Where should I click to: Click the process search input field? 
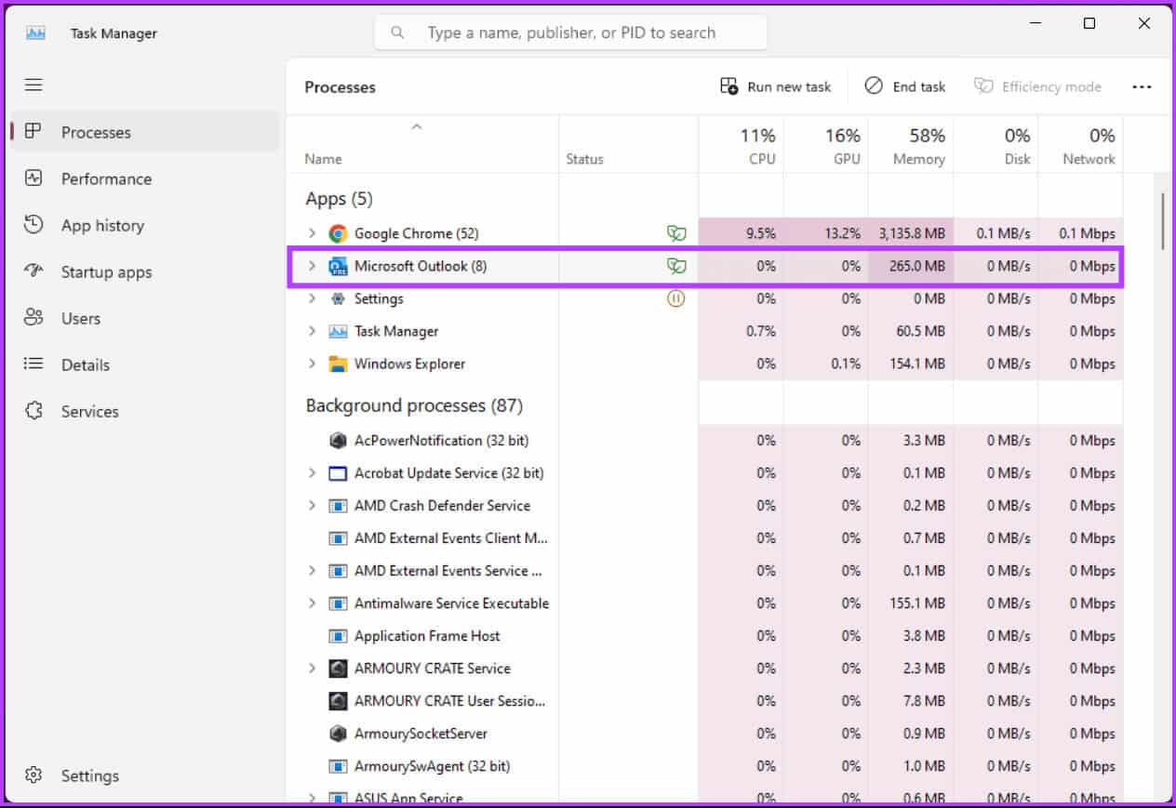coord(571,33)
